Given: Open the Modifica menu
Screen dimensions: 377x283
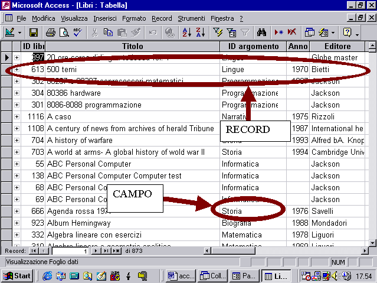Looking at the screenshot, I should 44,18.
